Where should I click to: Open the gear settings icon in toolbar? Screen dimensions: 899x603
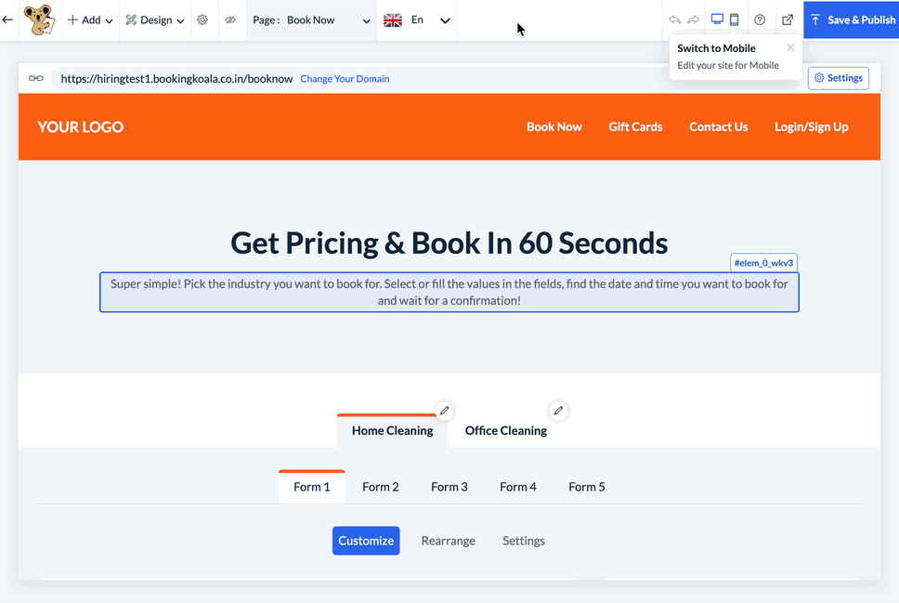click(202, 20)
